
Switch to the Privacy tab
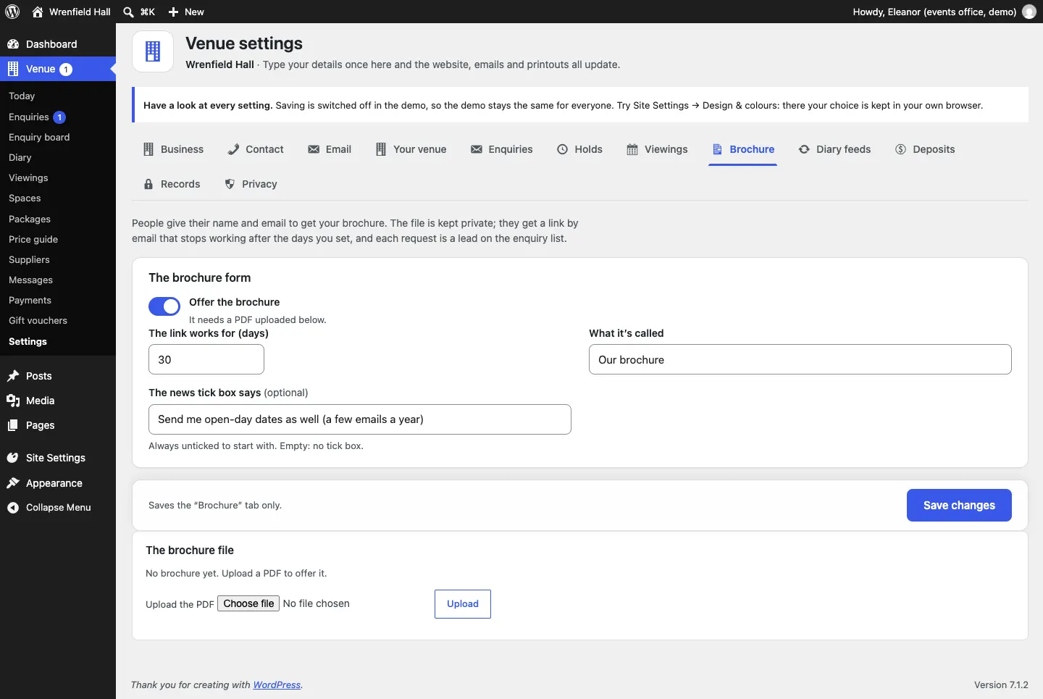[x=251, y=184]
